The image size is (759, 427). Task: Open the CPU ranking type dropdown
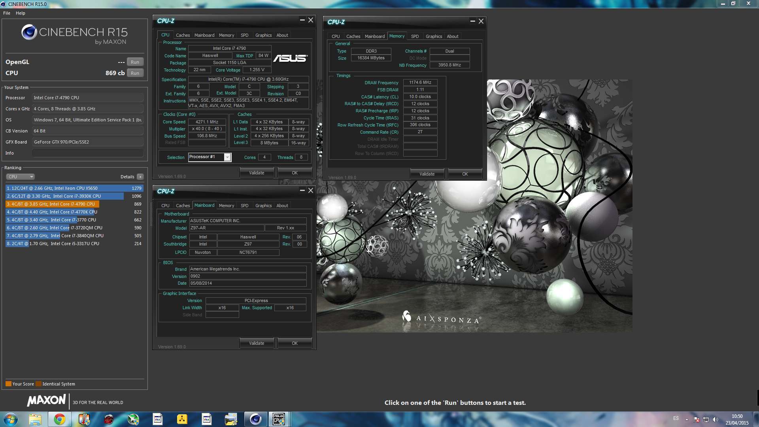pyautogui.click(x=20, y=177)
